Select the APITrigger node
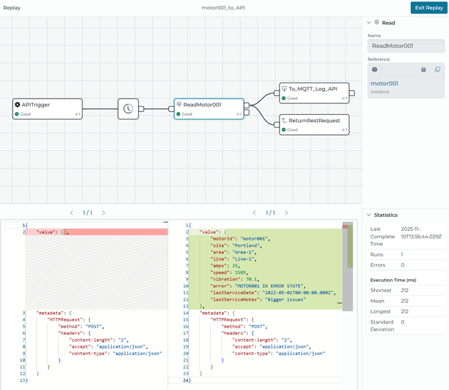 pyautogui.click(x=48, y=109)
